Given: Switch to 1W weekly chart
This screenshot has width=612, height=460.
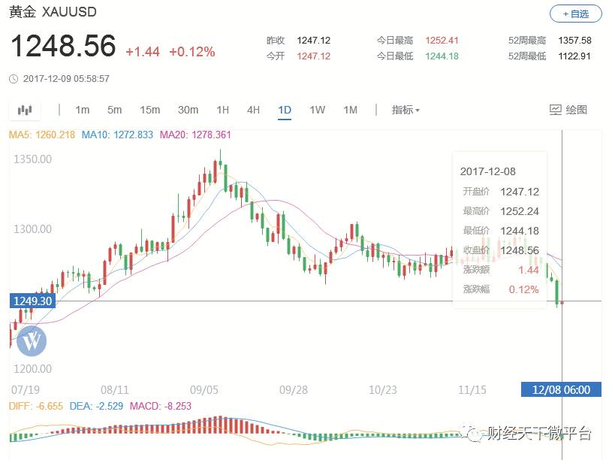Looking at the screenshot, I should coord(317,110).
